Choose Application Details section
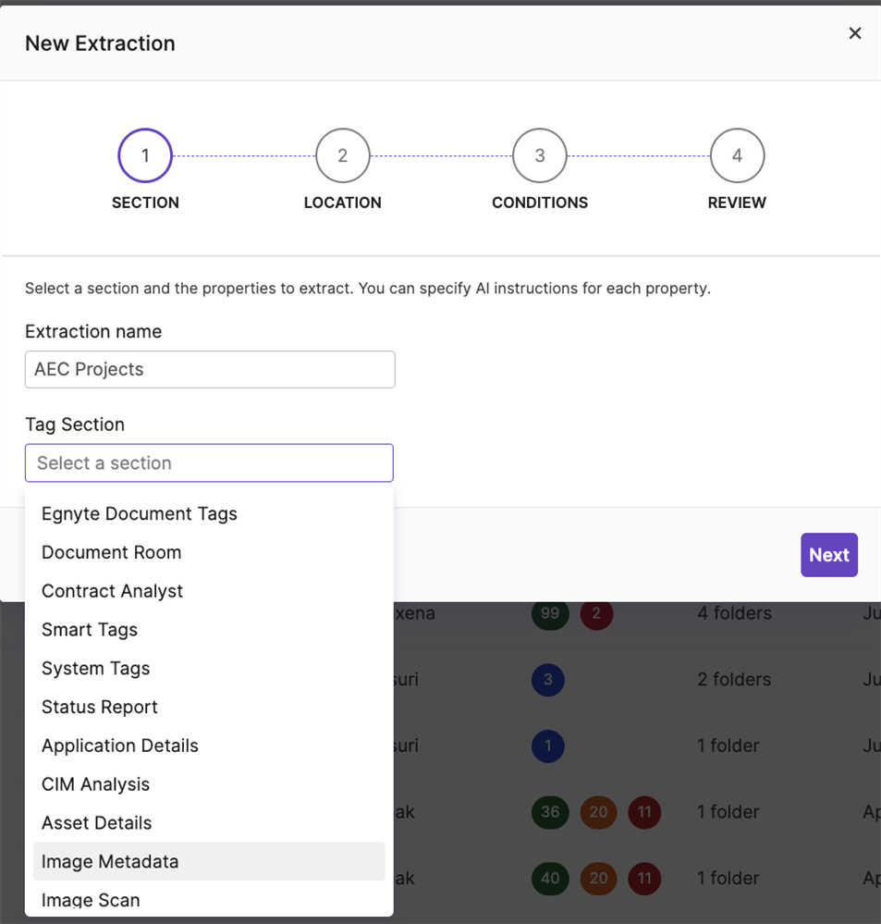Screen dimensions: 881x924 click(x=209, y=746)
